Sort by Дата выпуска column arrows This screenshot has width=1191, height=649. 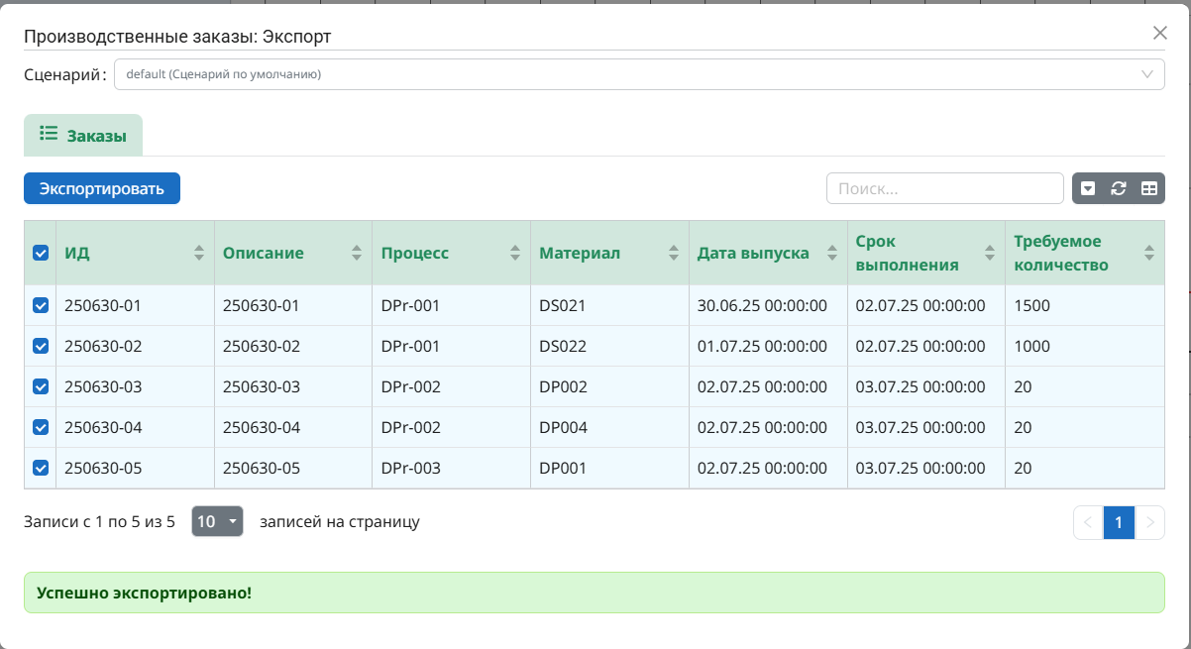[x=831, y=253]
